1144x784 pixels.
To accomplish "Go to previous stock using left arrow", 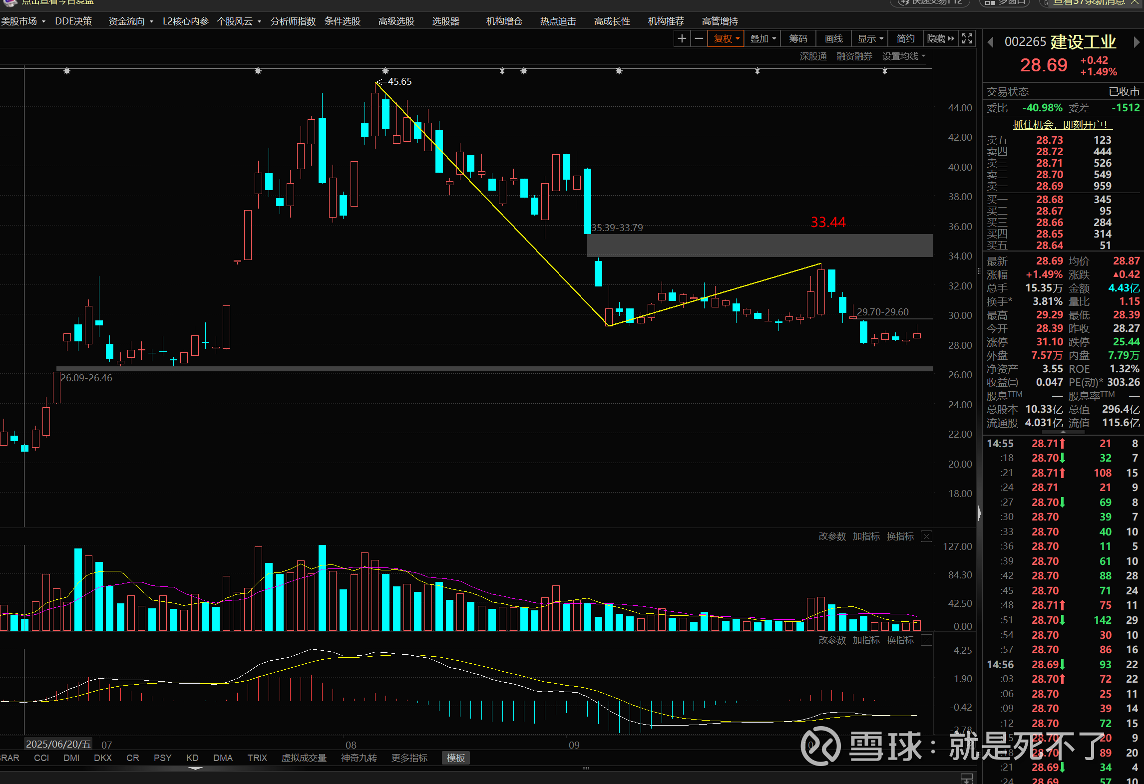I will coord(991,42).
